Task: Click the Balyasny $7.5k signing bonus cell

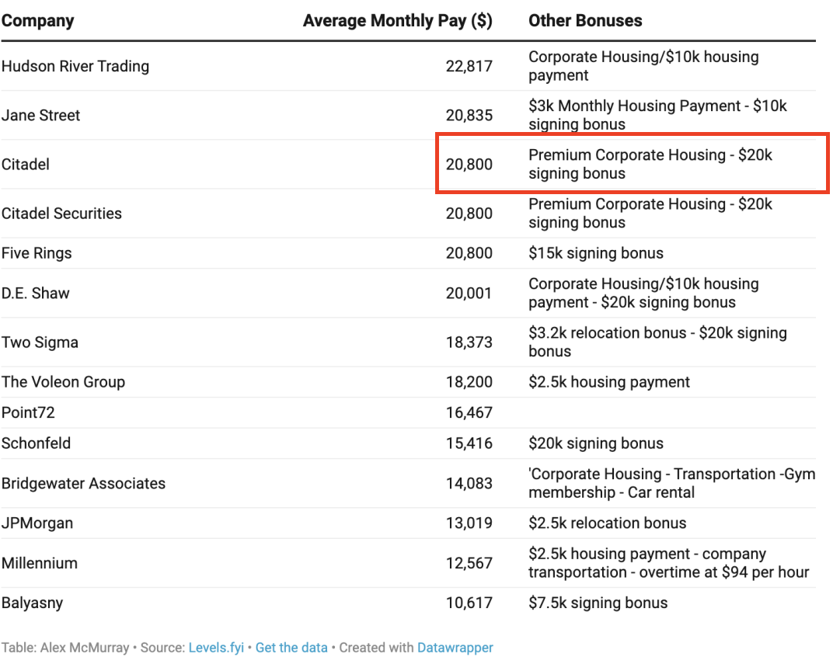Action: tap(598, 603)
